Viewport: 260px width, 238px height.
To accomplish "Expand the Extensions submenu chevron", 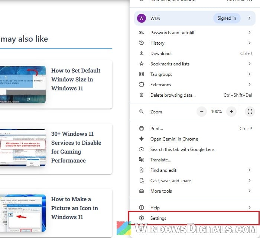I will (x=250, y=84).
